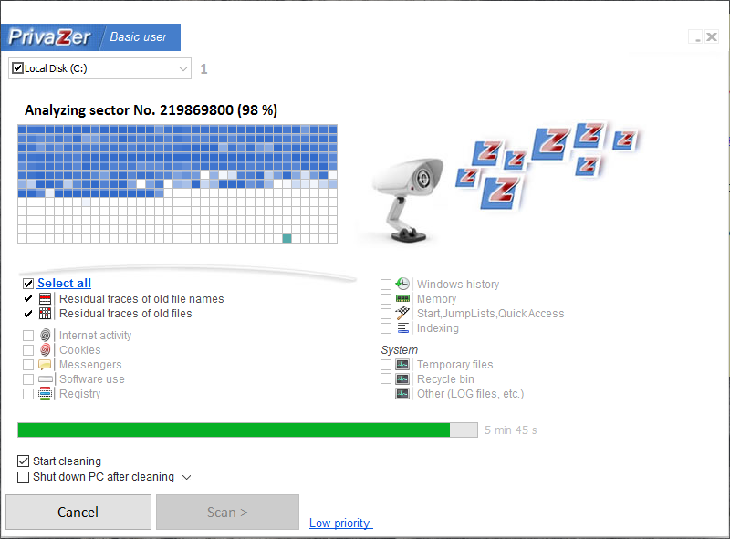Enable the Recycle bin checkbox

tap(385, 379)
